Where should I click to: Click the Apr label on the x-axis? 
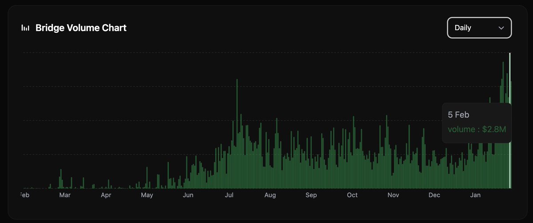point(106,195)
